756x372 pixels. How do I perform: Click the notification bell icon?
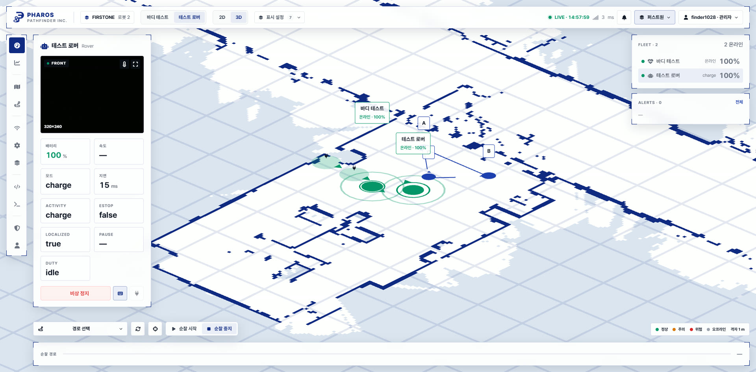tap(624, 17)
